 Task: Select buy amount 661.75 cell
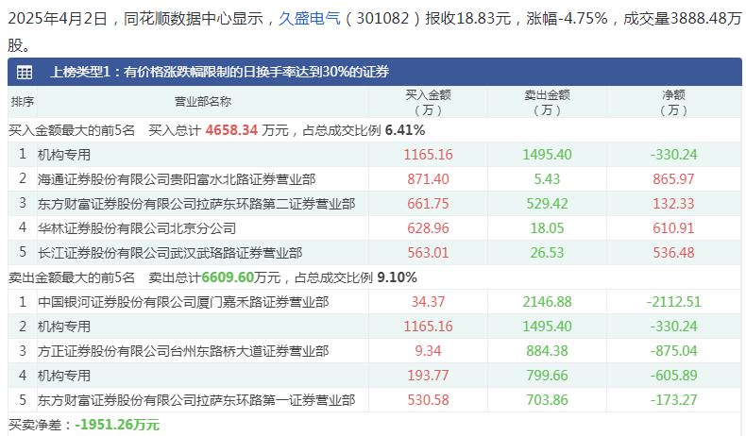[x=428, y=204]
